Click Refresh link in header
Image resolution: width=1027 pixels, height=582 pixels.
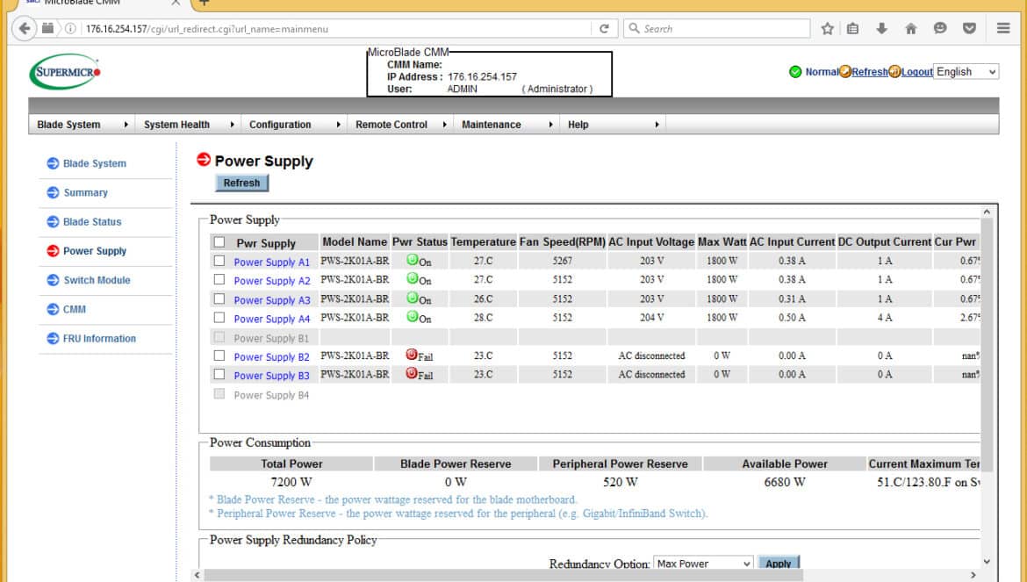click(x=870, y=72)
